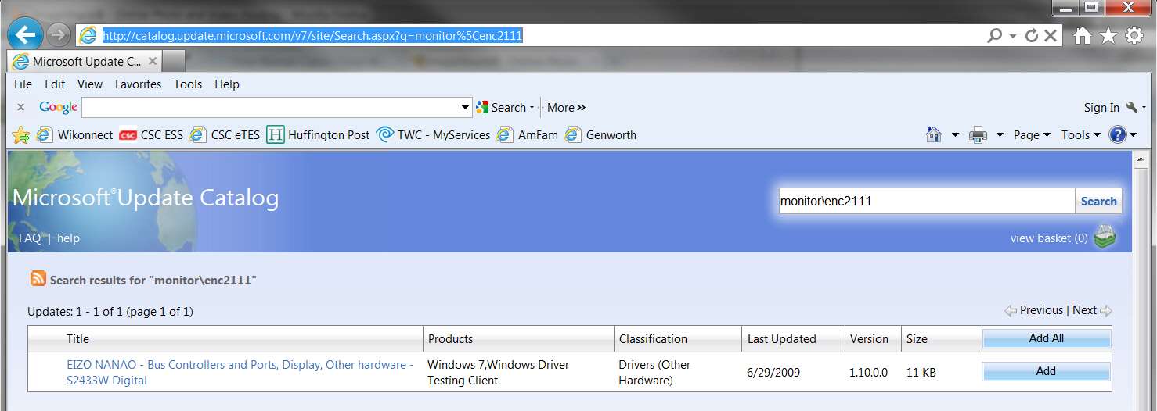Expand the Google search box dropdown arrow

tap(466, 108)
